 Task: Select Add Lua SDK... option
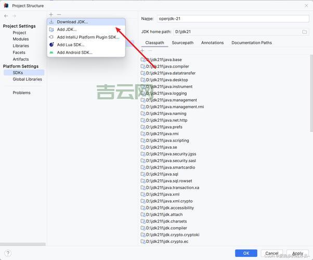[70, 45]
